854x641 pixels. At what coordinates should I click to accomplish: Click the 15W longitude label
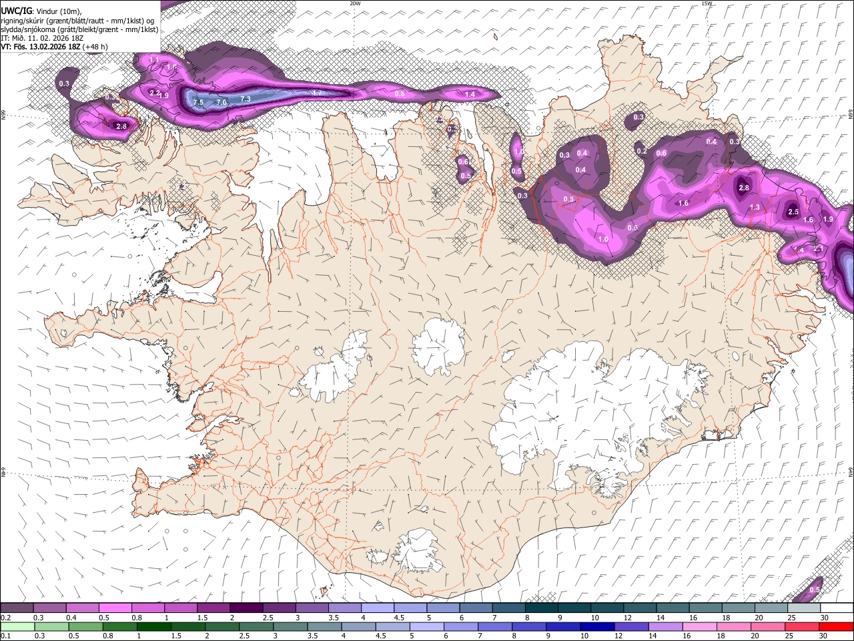tap(707, 3)
